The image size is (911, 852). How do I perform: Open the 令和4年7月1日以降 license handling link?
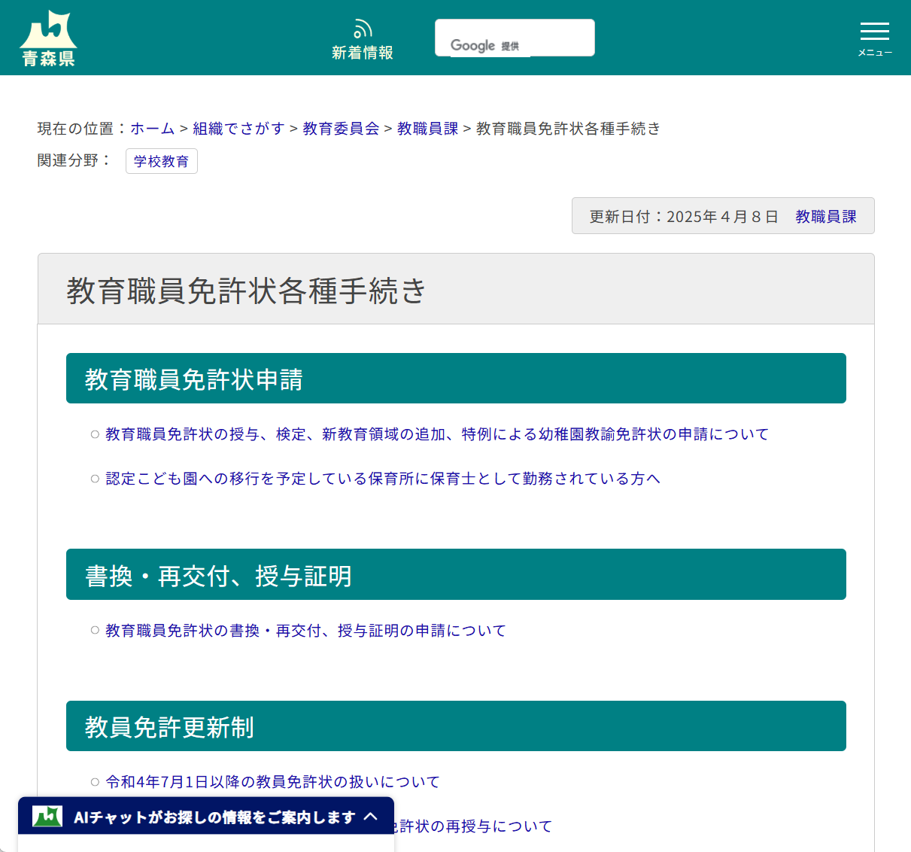272,782
